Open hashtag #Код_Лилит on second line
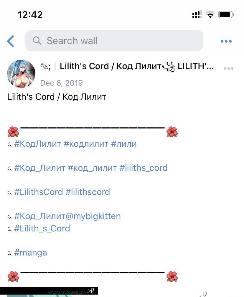This screenshot has height=297, width=244. [x=40, y=168]
